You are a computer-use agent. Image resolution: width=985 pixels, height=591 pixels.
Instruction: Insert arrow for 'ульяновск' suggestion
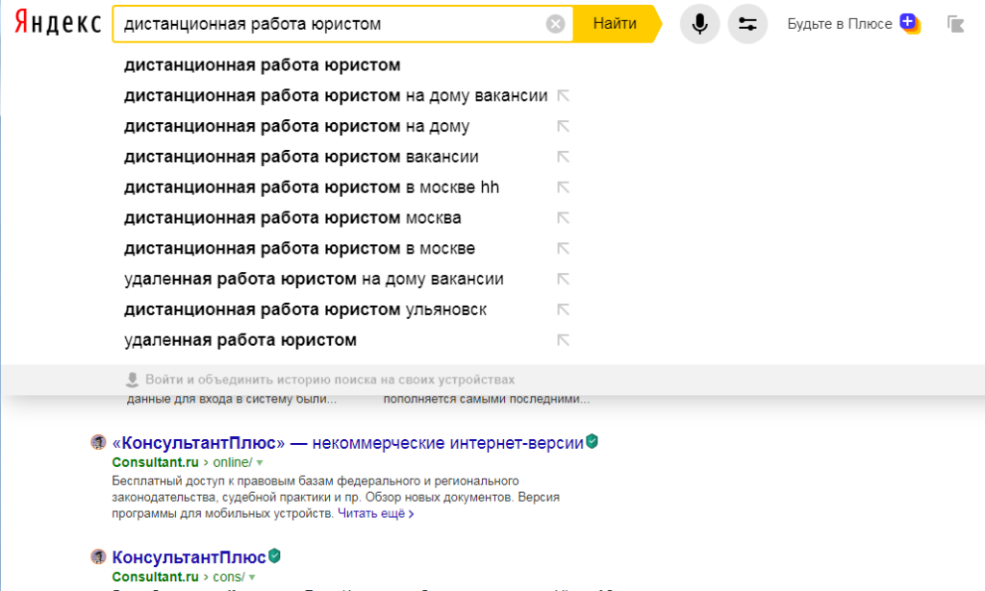(564, 309)
